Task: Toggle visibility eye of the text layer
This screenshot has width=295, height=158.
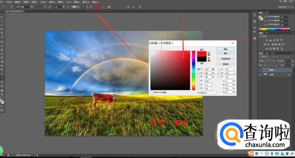Action: pyautogui.click(x=260, y=70)
